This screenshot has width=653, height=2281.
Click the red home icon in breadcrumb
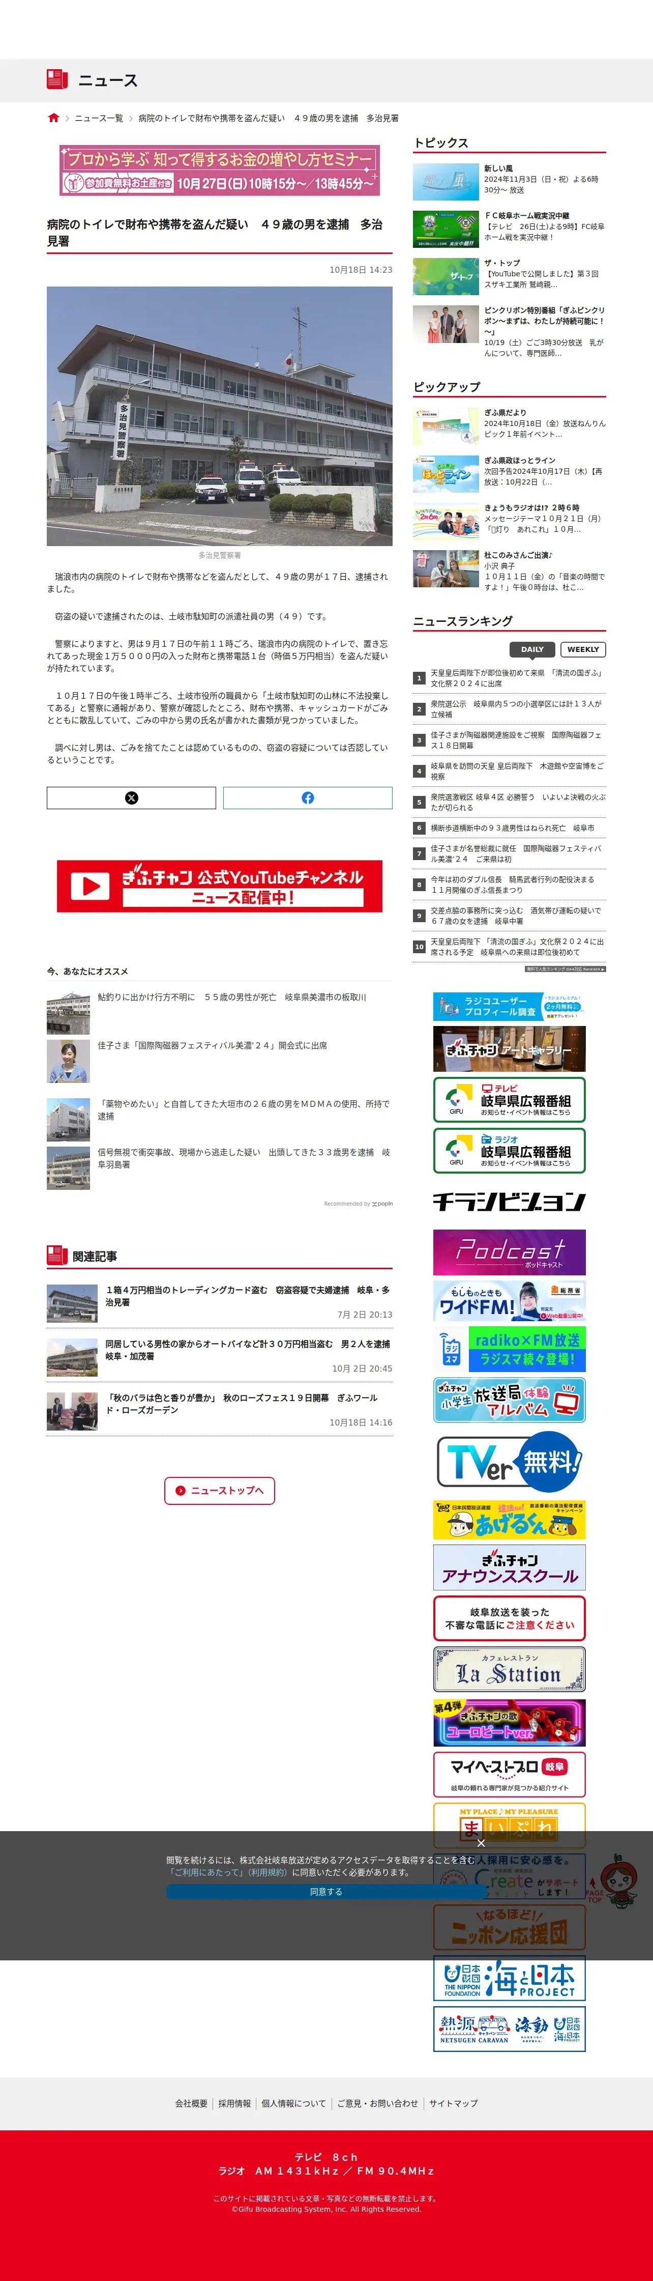pyautogui.click(x=53, y=118)
